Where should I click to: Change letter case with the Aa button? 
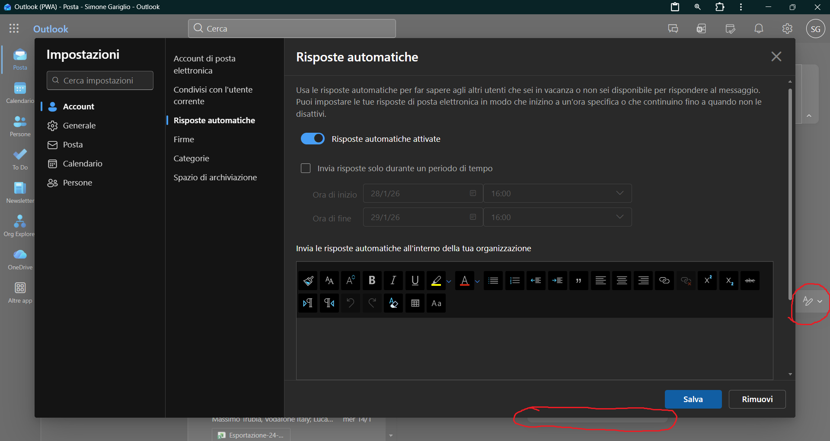click(437, 303)
